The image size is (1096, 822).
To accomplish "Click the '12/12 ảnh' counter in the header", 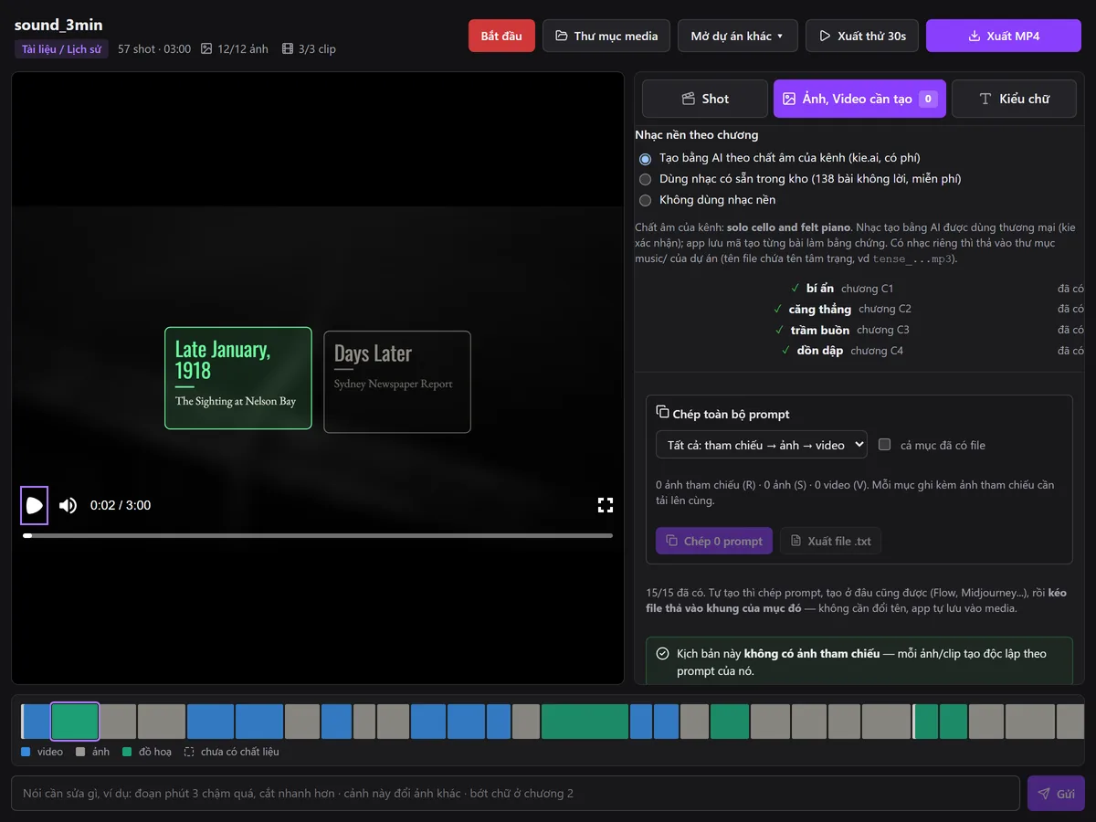I will tap(235, 49).
